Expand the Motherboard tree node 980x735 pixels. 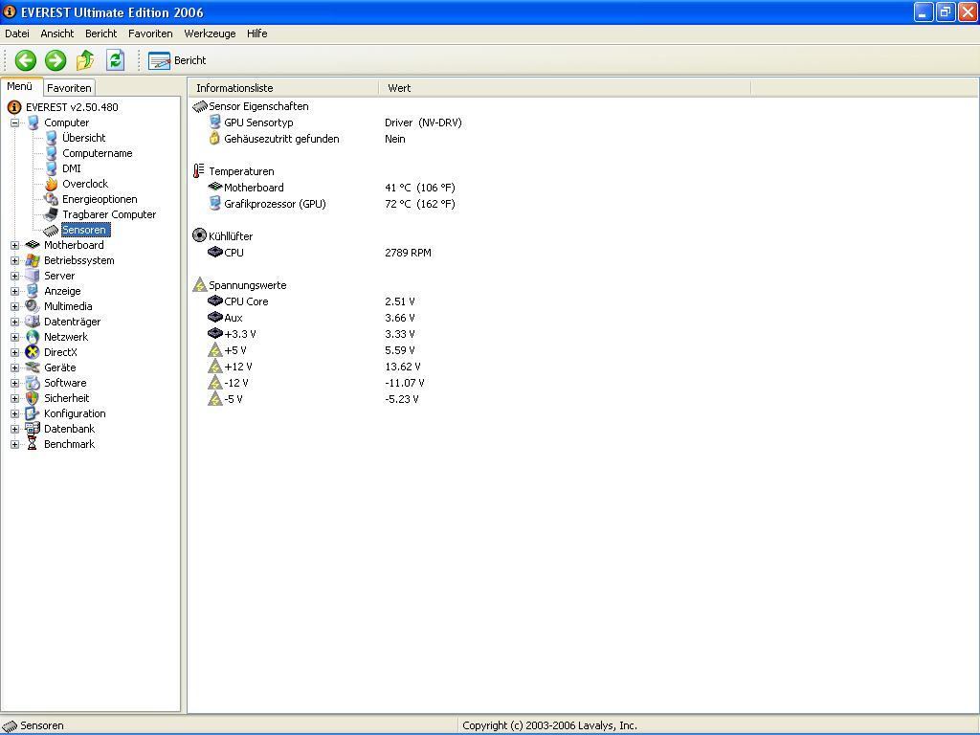[x=14, y=245]
